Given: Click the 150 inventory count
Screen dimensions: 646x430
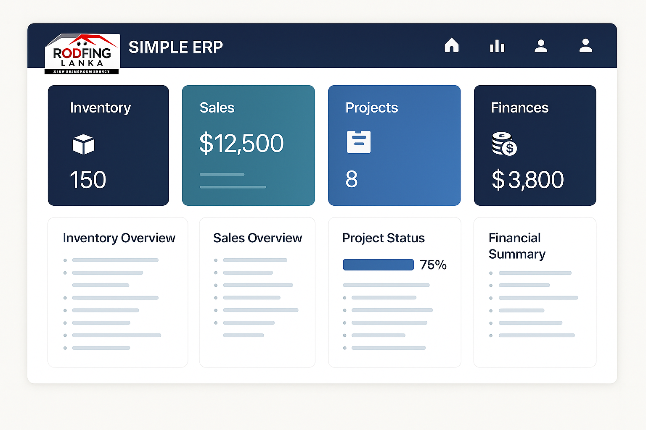Looking at the screenshot, I should tap(88, 180).
